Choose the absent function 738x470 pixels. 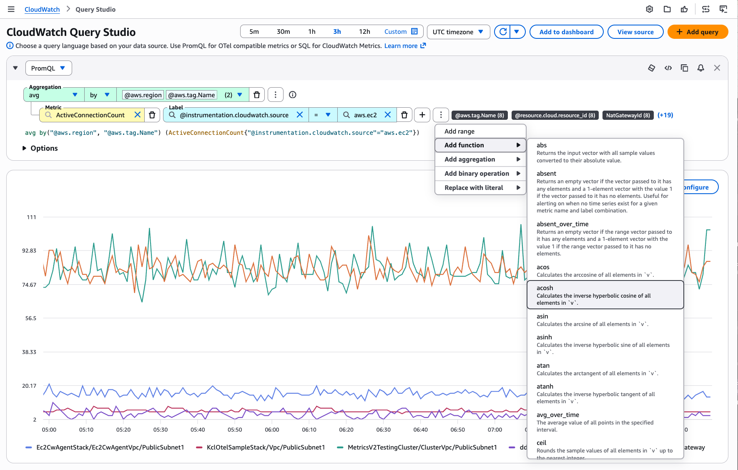point(605,192)
